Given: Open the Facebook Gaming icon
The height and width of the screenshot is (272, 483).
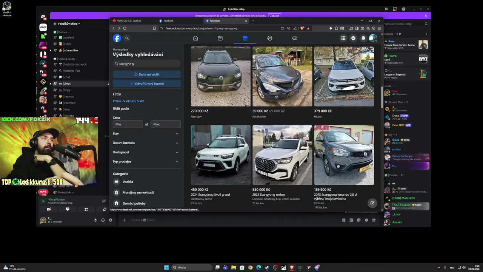Looking at the screenshot, I should (x=295, y=38).
